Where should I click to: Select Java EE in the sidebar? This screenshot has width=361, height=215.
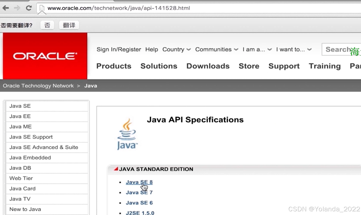point(47,116)
